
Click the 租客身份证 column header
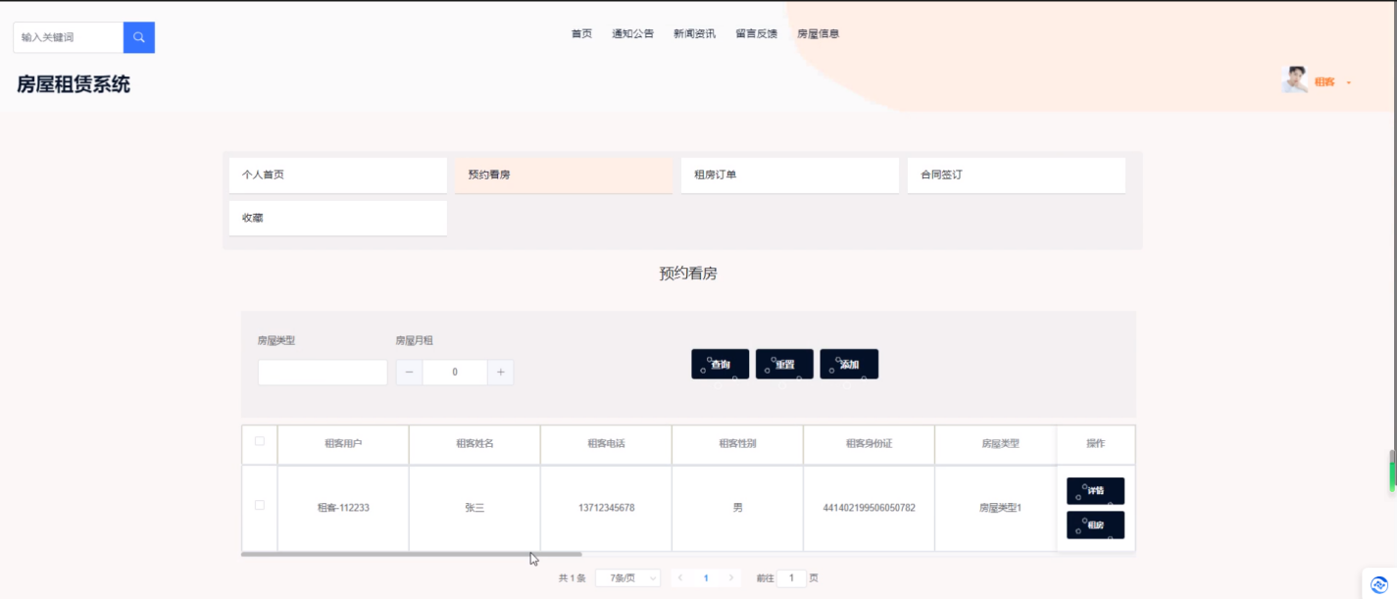pyautogui.click(x=869, y=444)
